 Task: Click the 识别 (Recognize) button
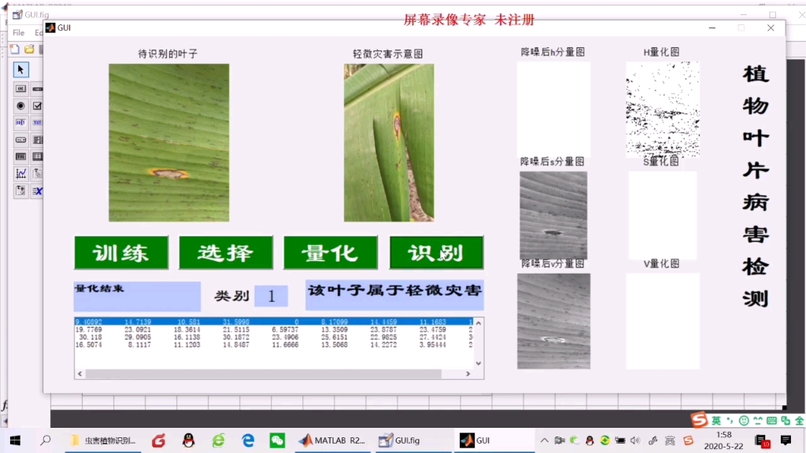tap(434, 252)
